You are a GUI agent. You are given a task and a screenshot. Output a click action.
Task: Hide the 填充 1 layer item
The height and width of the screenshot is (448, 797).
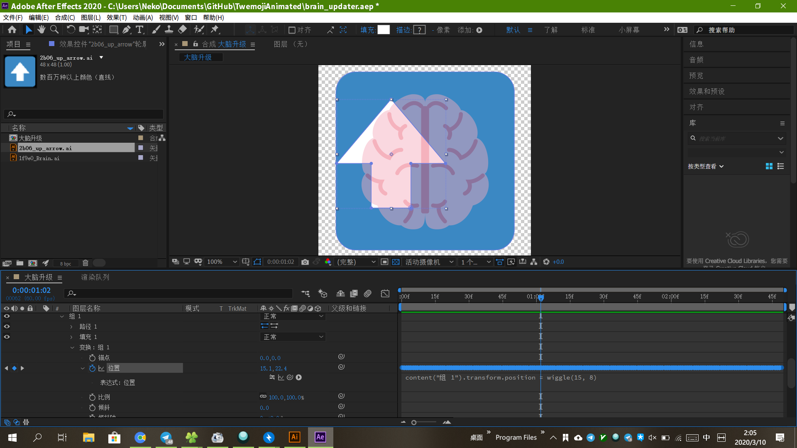[7, 337]
